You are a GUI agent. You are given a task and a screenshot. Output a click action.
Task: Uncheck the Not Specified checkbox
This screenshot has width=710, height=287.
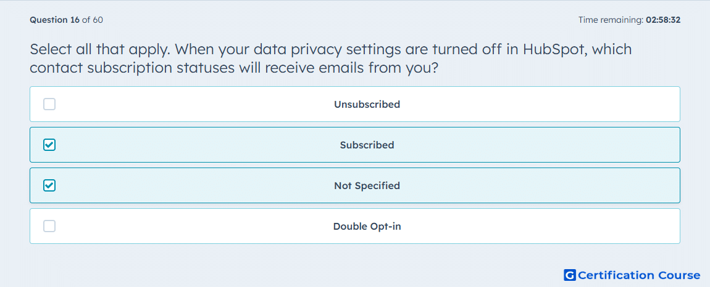pyautogui.click(x=49, y=186)
